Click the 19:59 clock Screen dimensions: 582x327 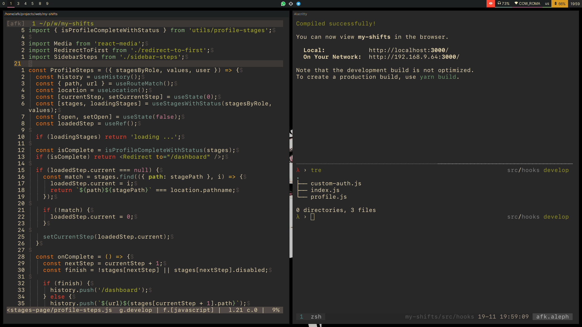(x=575, y=4)
